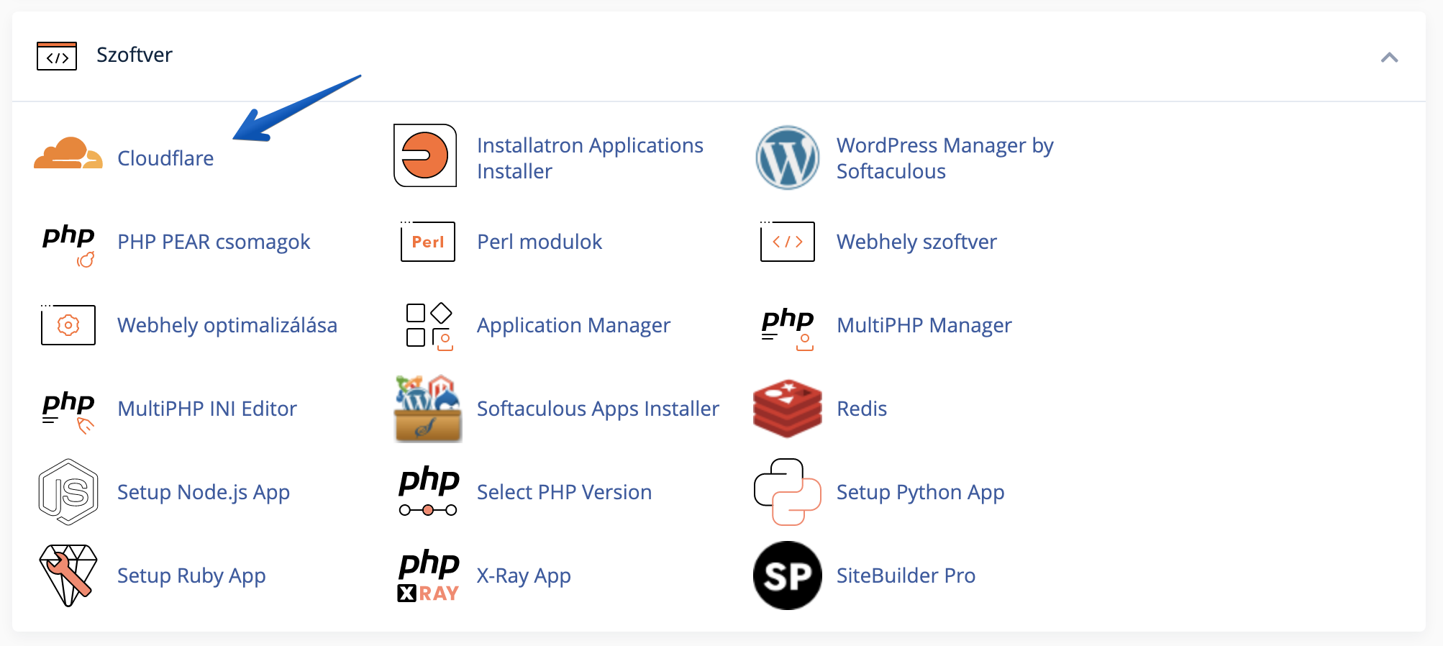The width and height of the screenshot is (1443, 646).
Task: Collapse the Szoftver section with chevron
Action: pos(1390,58)
